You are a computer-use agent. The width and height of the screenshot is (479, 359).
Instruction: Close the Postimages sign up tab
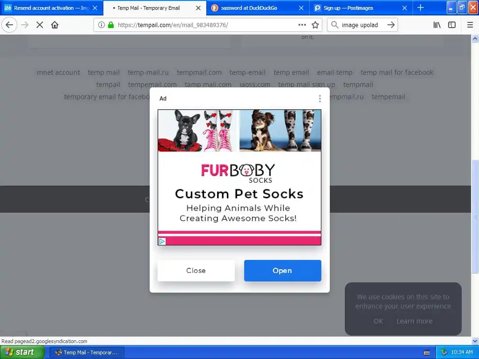tap(405, 8)
